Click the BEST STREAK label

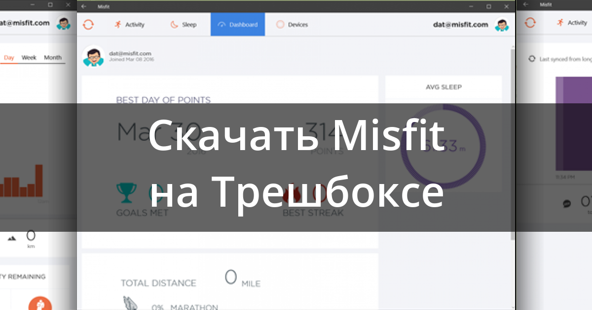point(313,213)
